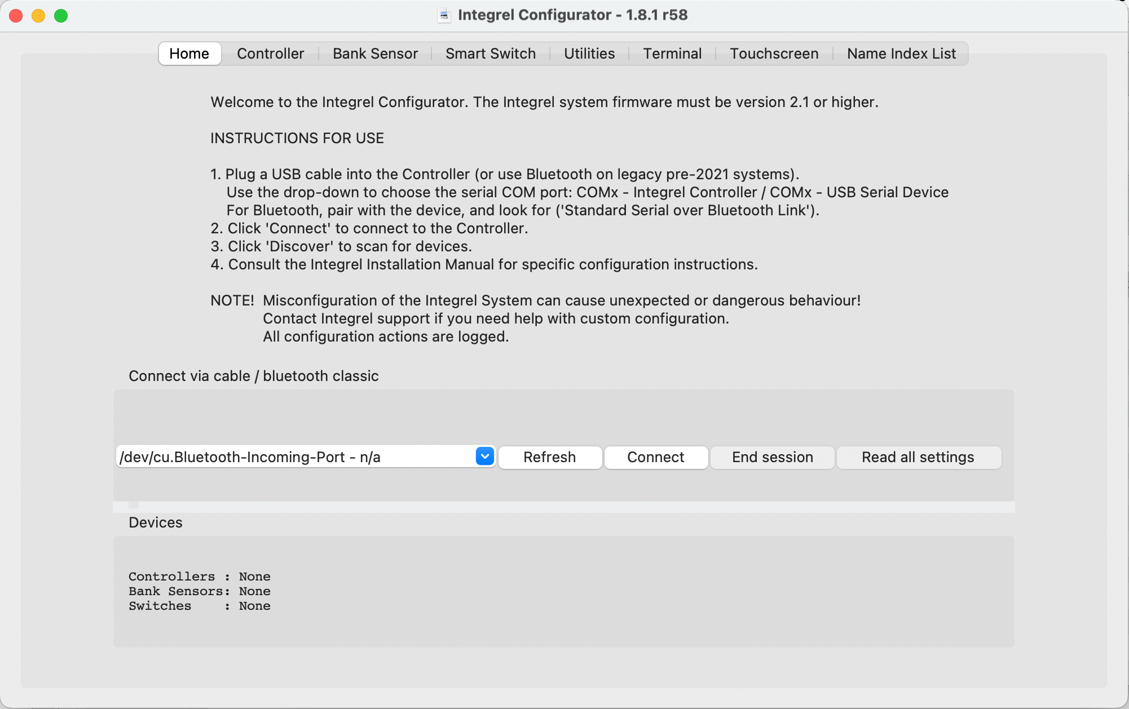Screen dimensions: 1129x709
Task: Click the 'Devices' section label
Action: [156, 522]
